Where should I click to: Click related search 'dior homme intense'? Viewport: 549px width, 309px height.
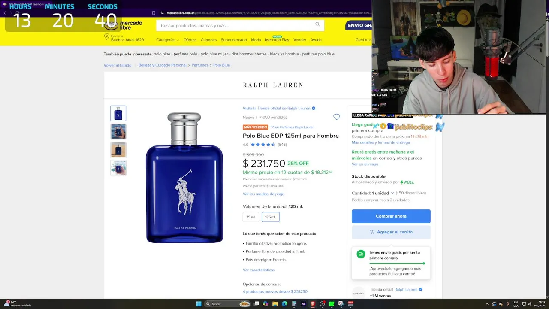tap(249, 54)
